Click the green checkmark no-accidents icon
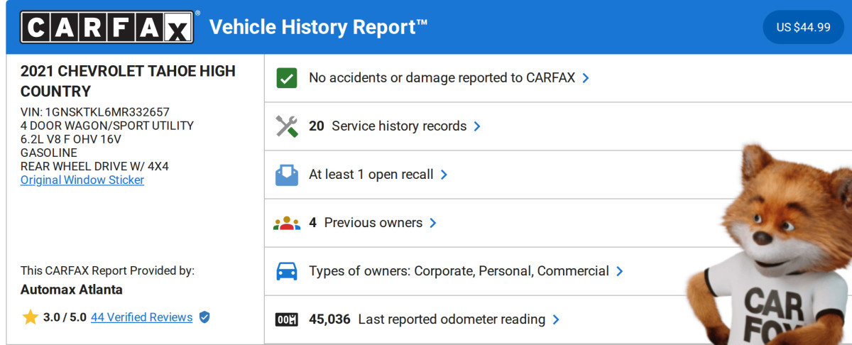 (287, 78)
